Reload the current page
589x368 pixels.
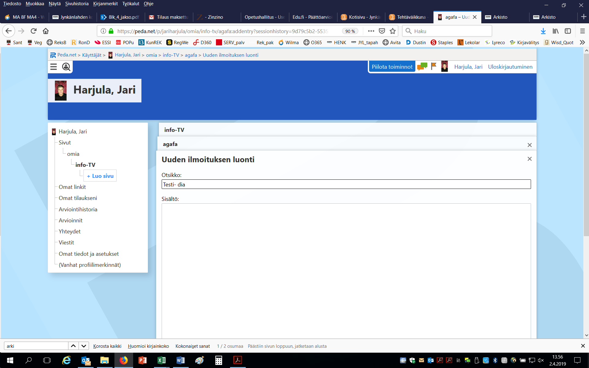pyautogui.click(x=34, y=31)
